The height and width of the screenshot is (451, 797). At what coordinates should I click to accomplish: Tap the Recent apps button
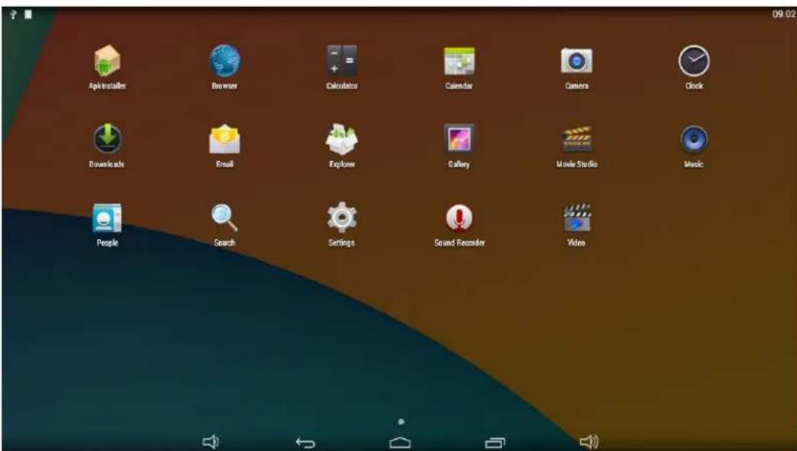coord(495,443)
